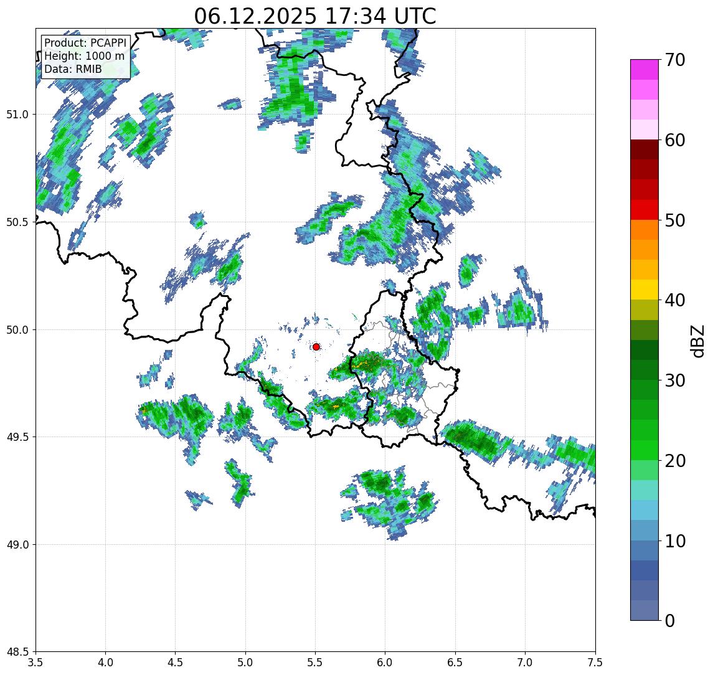Click the colorbar tick value 0
Image resolution: width=713 pixels, height=675 pixels.
tap(670, 620)
